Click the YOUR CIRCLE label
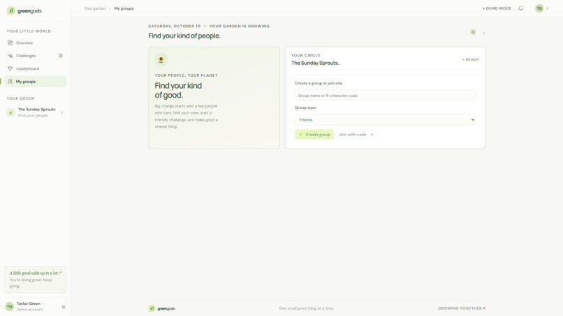Viewport: 563px width, 316px height. pyautogui.click(x=305, y=55)
